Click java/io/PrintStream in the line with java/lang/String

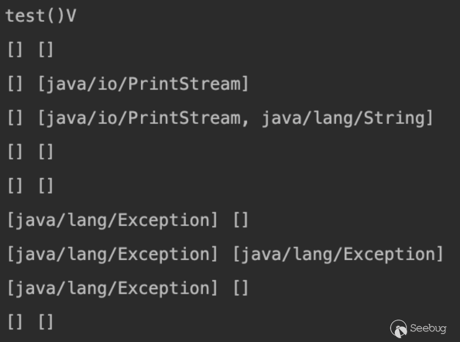141,118
